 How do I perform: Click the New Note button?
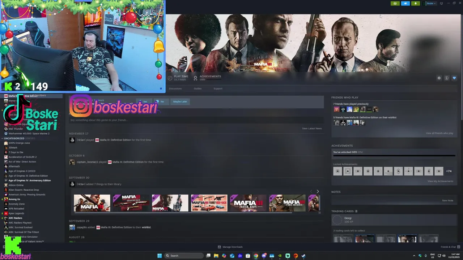click(447, 200)
